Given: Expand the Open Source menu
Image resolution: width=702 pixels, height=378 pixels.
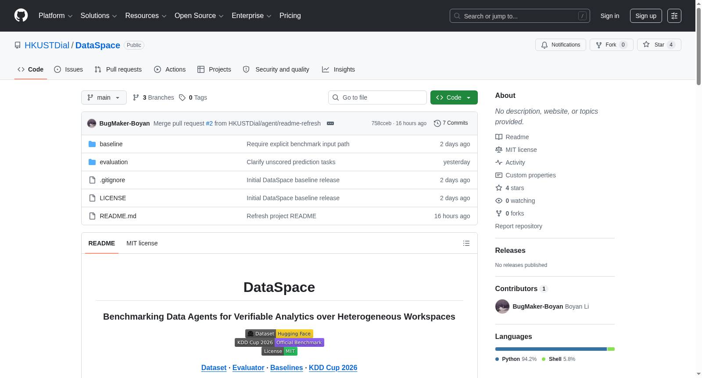Looking at the screenshot, I should 199,16.
